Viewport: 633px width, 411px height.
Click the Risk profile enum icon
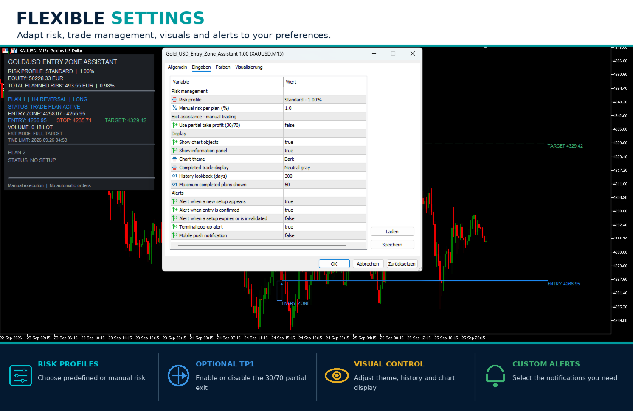[174, 100]
